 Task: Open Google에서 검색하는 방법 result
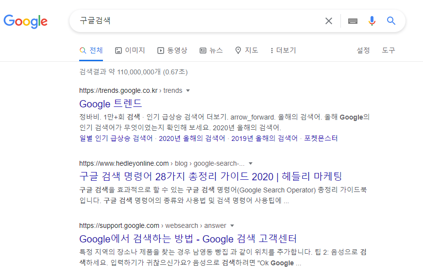(x=188, y=239)
